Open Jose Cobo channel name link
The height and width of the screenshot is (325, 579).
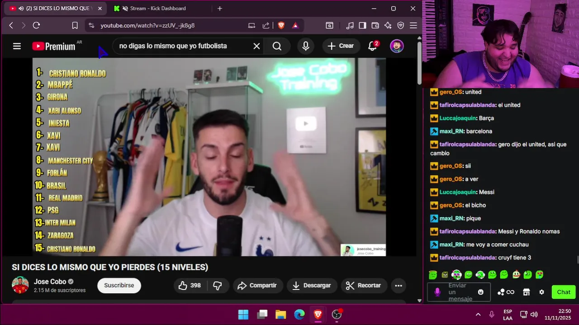[x=50, y=282]
